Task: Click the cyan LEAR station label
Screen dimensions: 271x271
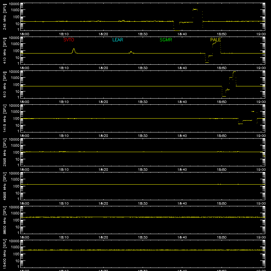Action: [118, 40]
